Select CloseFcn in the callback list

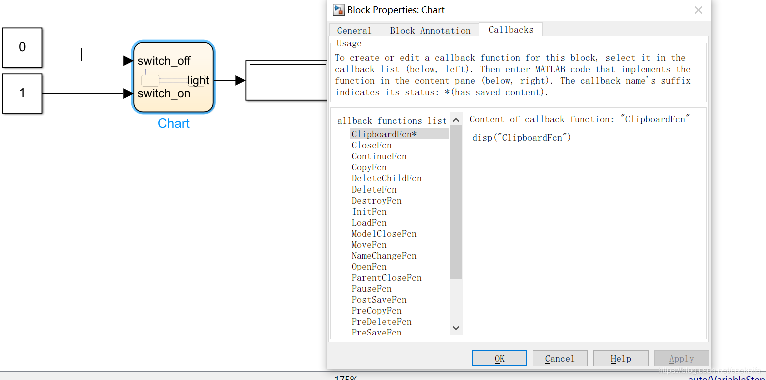point(371,145)
